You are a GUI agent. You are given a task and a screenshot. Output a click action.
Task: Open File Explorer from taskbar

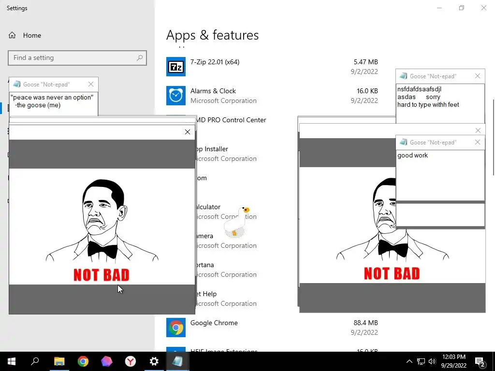59,361
